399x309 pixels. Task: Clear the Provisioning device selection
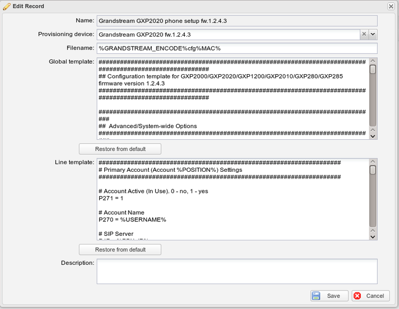tap(364, 34)
